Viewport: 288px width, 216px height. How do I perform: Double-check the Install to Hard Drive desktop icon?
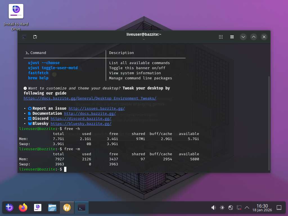point(16,12)
